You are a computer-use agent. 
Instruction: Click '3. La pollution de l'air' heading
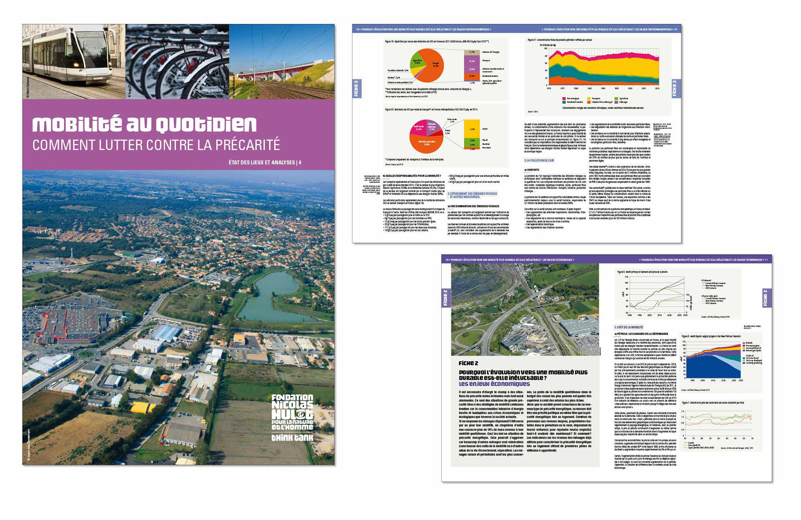539,160
